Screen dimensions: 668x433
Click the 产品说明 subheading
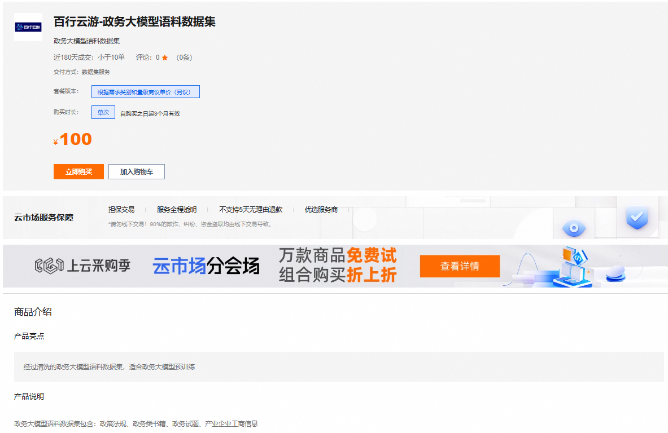[x=29, y=396]
